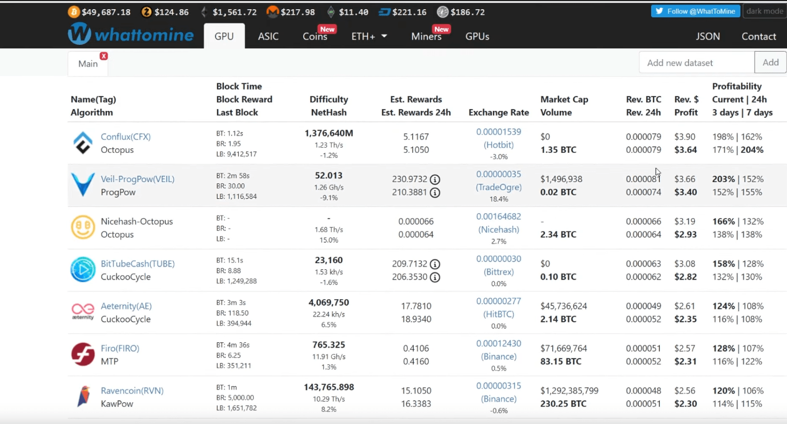Click info icon beside TUBE 209.7132 reward
The image size is (787, 424).
435,264
